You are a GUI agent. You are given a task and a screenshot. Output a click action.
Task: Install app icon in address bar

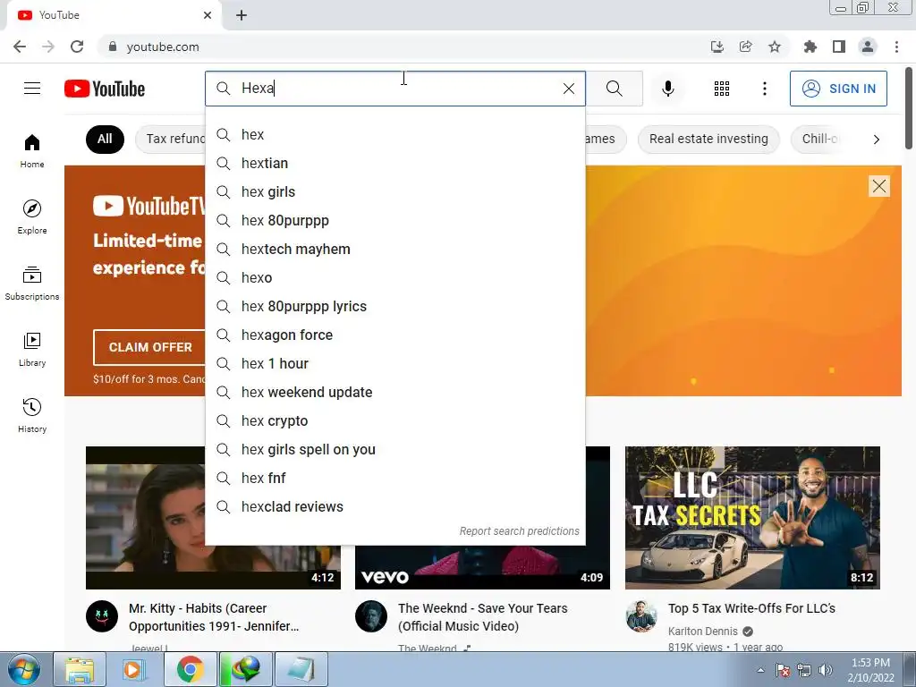717,47
